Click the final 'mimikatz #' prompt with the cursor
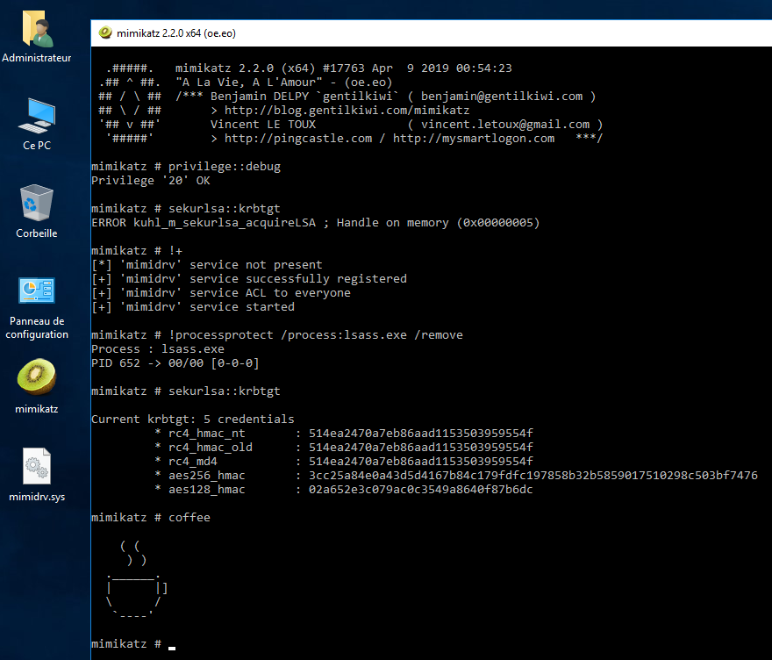This screenshot has width=772, height=660. pos(133,644)
